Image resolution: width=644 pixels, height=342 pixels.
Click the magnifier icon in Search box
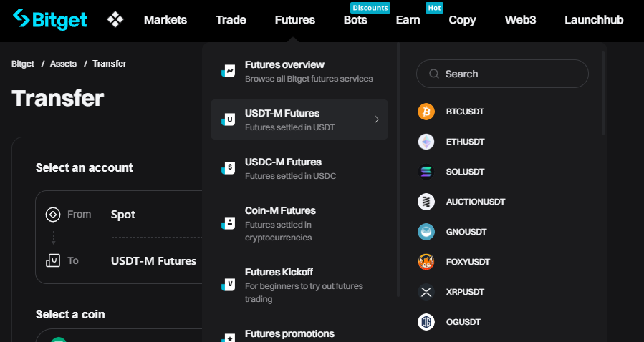pos(434,74)
